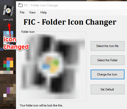The image size is (127, 109).
Task: Click the FIC - Folder Icon Changer heading
Action: click(x=70, y=22)
